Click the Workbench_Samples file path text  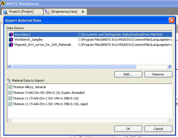[125, 40]
